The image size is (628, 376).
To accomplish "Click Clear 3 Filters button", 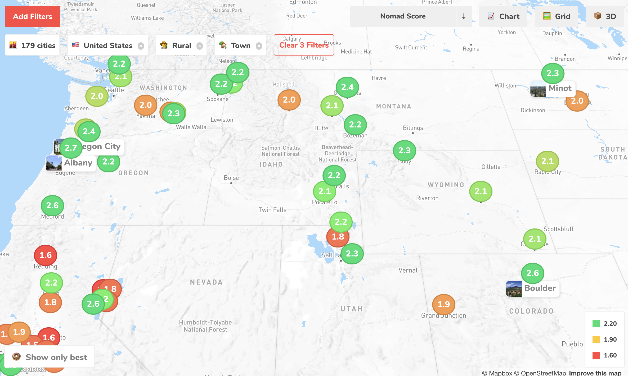I will [304, 45].
